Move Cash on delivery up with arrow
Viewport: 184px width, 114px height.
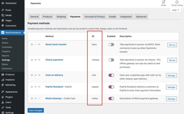tap(36, 75)
